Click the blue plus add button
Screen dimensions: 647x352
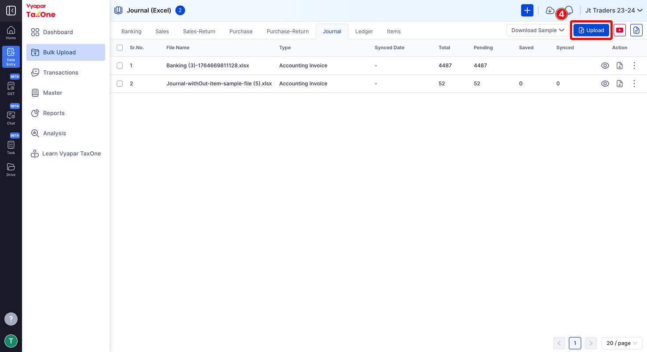click(x=527, y=11)
